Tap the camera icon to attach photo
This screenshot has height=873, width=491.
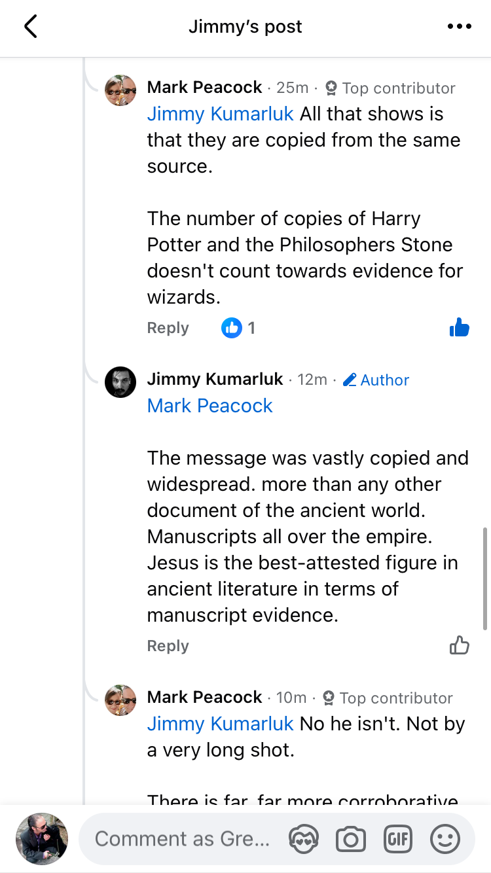point(351,839)
